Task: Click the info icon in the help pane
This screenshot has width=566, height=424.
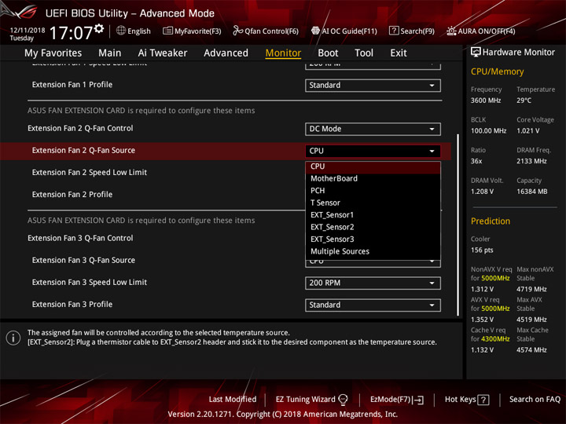Action: [13, 338]
